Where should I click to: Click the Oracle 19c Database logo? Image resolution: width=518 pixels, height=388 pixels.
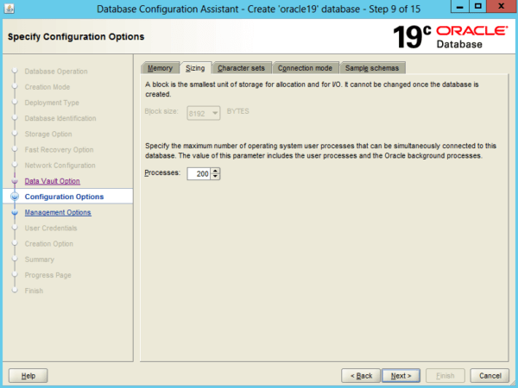pyautogui.click(x=451, y=37)
